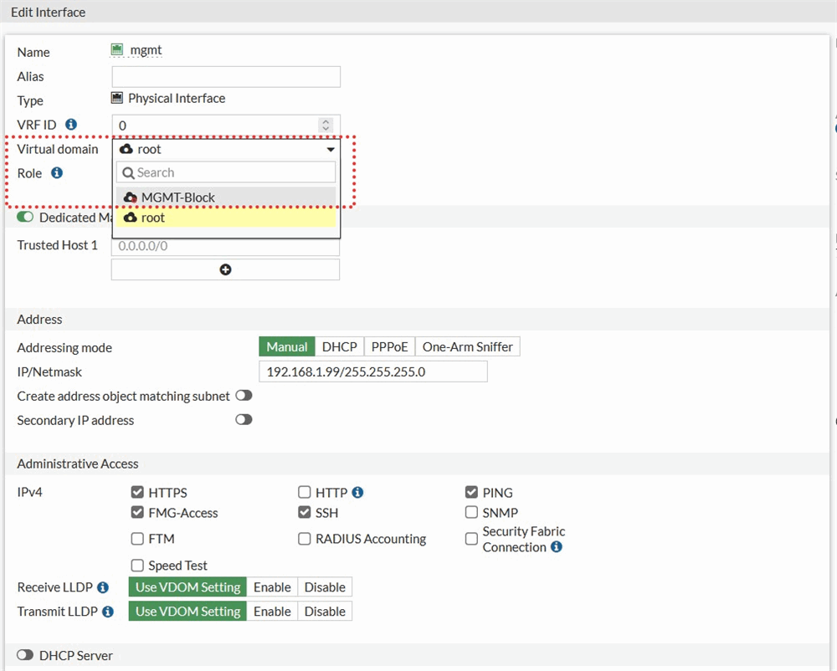Select One-Arm Sniffer addressing mode
The image size is (837, 671).
click(467, 347)
